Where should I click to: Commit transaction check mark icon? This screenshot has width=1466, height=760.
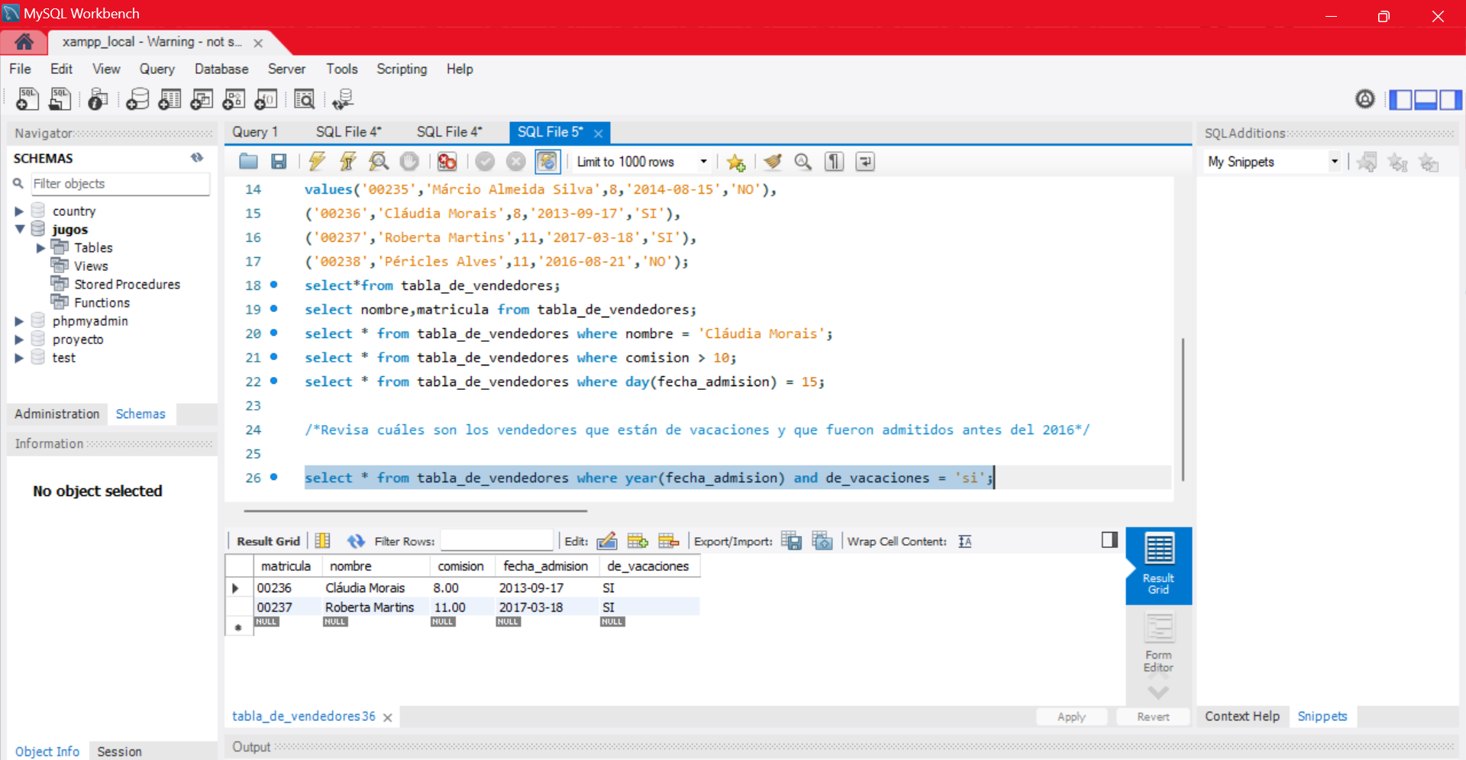[485, 161]
